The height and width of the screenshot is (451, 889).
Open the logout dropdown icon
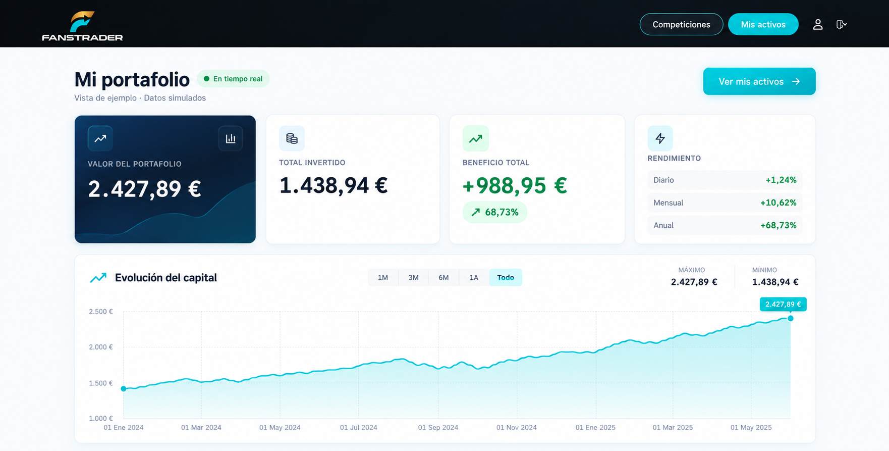tap(841, 24)
